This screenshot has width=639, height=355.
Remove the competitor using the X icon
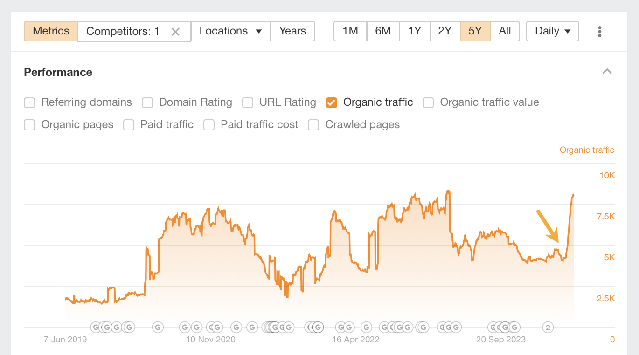(175, 31)
